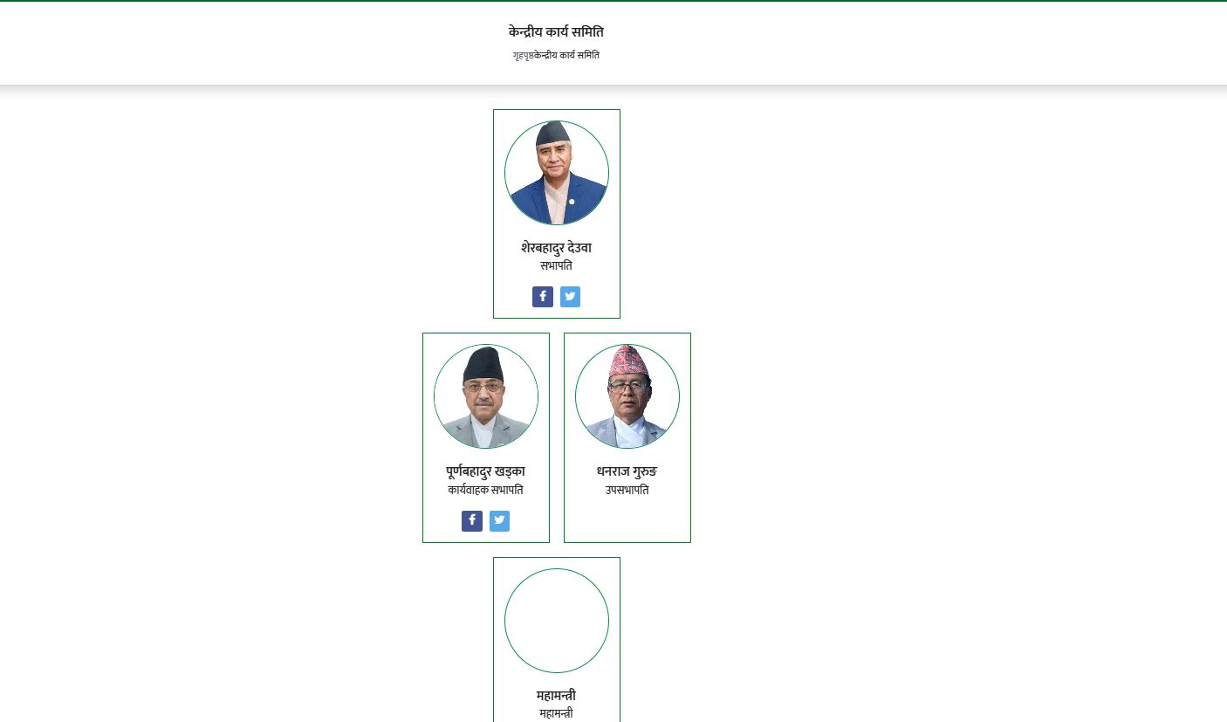Click the उपसभापति title under Dhanraj Gurung

pos(627,490)
